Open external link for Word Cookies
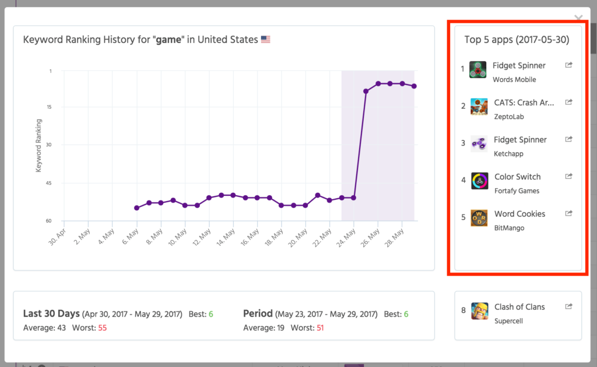597x367 pixels. pyautogui.click(x=568, y=213)
